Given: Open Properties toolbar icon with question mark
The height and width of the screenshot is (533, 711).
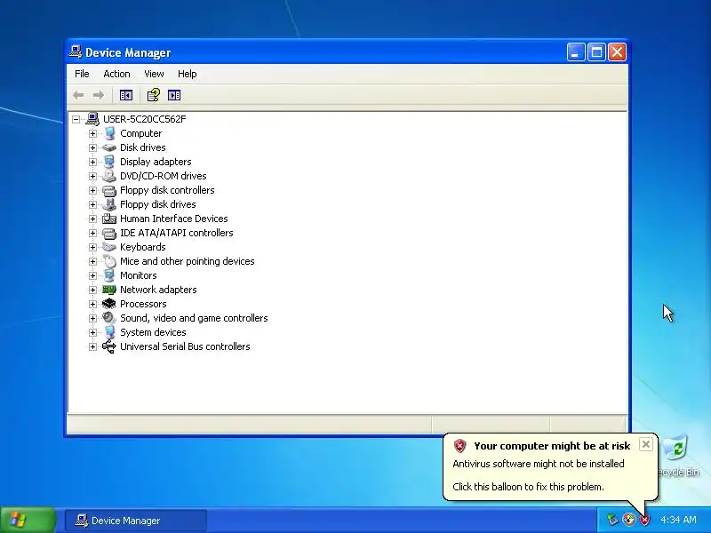Looking at the screenshot, I should click(153, 95).
